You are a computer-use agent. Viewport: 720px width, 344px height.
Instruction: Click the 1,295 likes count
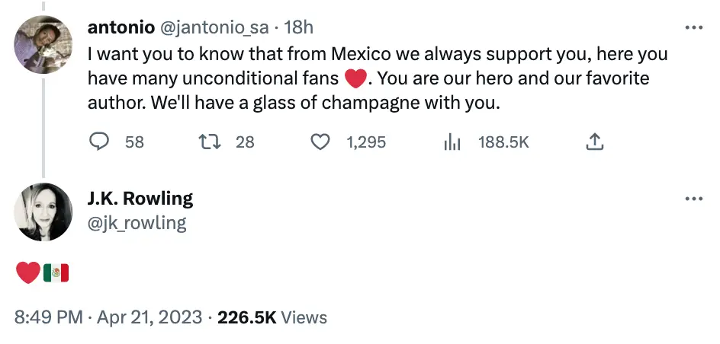(x=366, y=142)
